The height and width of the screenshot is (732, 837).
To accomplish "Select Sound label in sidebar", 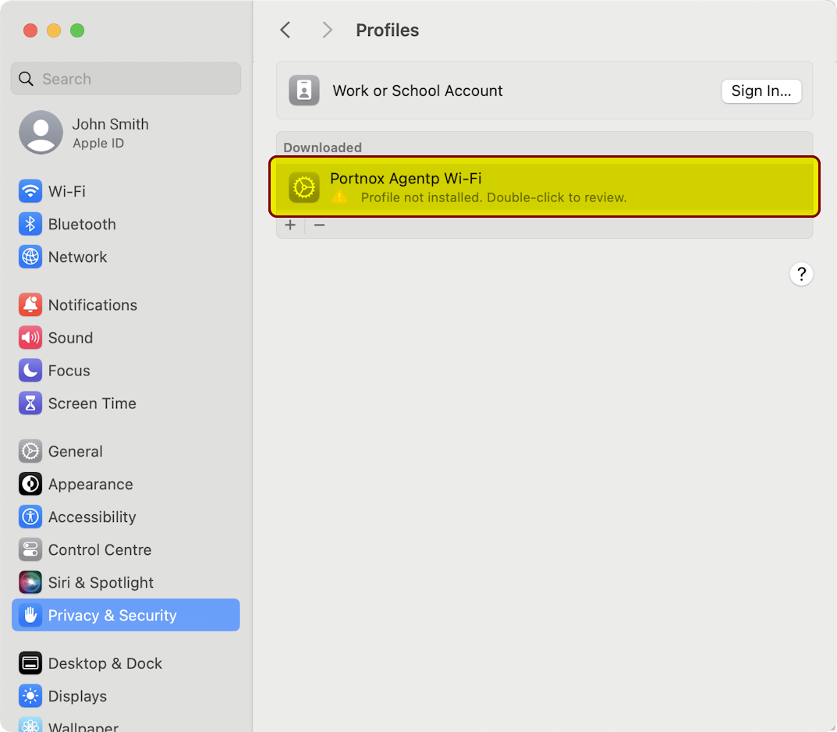I will (x=70, y=337).
